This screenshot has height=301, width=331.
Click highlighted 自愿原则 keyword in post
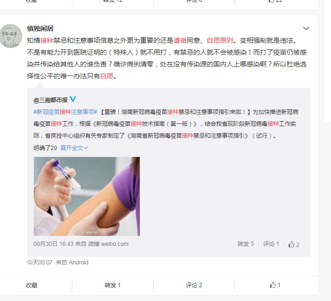pyautogui.click(x=220, y=40)
